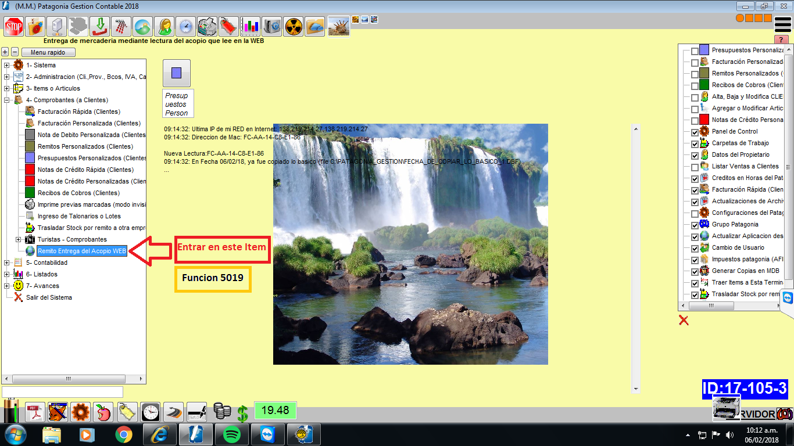Click the winding road icon in bottom toolbar

[x=173, y=412]
